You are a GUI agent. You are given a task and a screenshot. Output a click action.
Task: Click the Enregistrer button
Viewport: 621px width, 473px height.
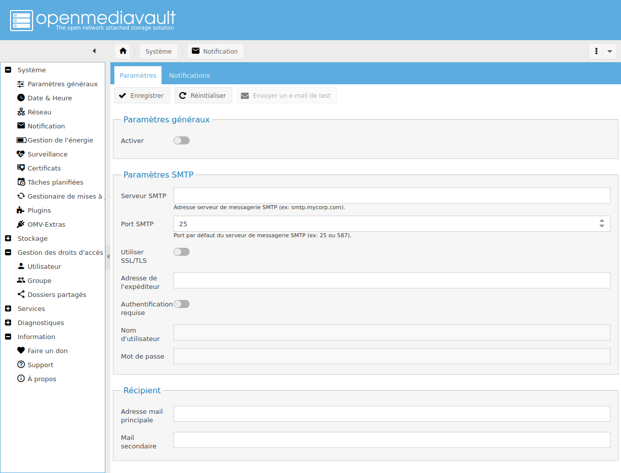[x=142, y=95]
